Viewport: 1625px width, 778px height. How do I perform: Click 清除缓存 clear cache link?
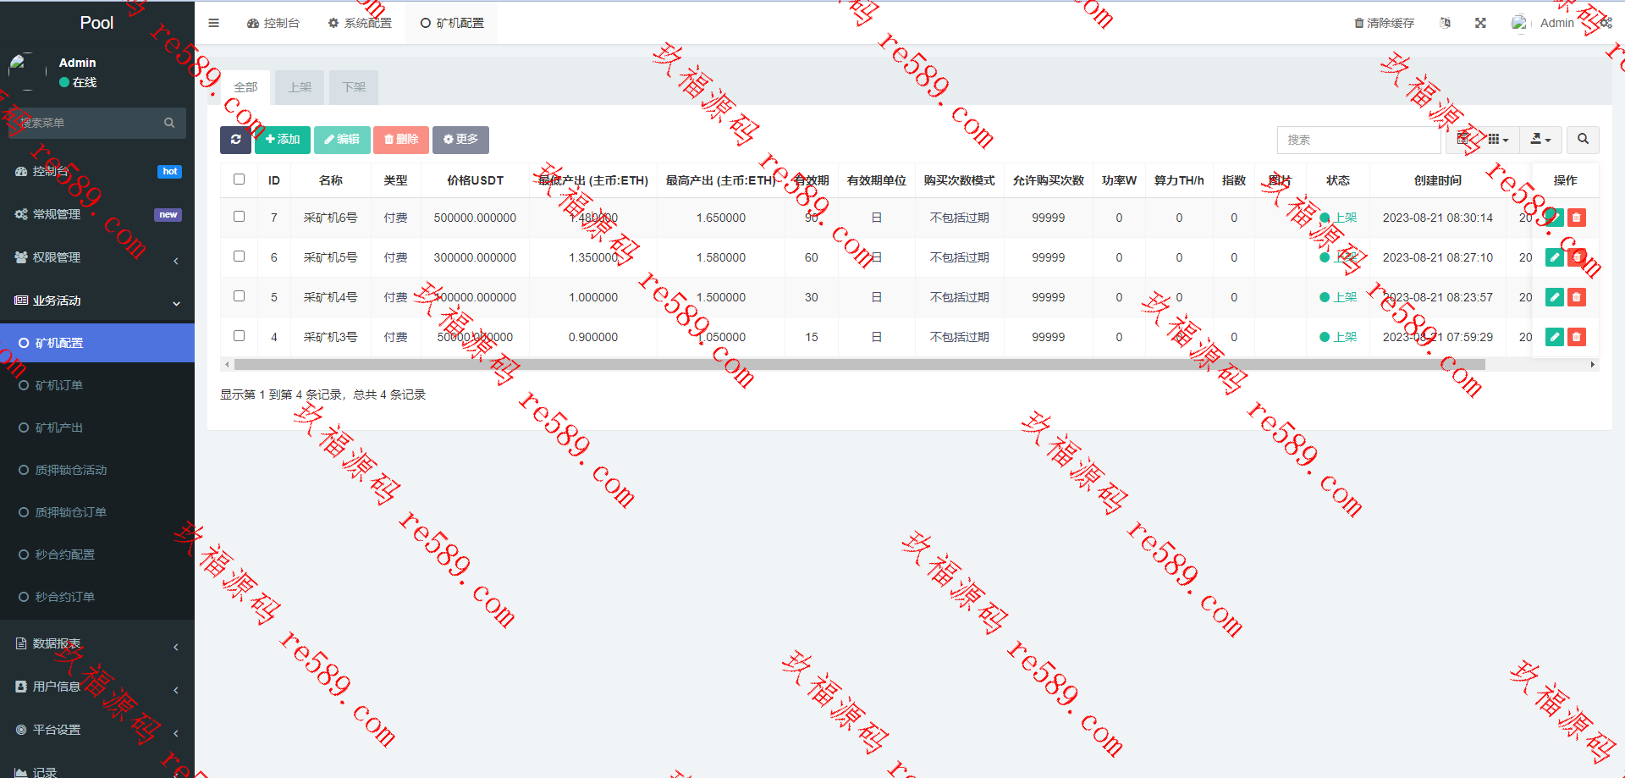pos(1385,23)
